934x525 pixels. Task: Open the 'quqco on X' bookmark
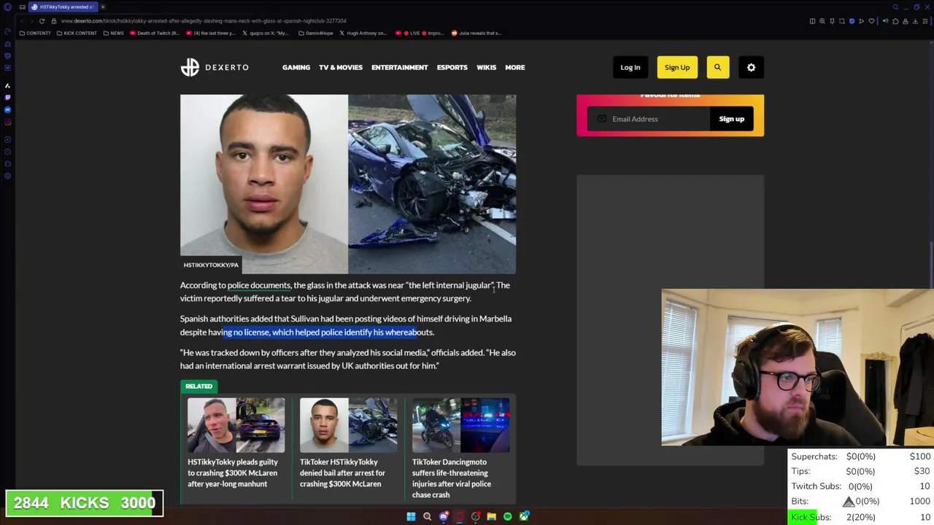pos(265,33)
